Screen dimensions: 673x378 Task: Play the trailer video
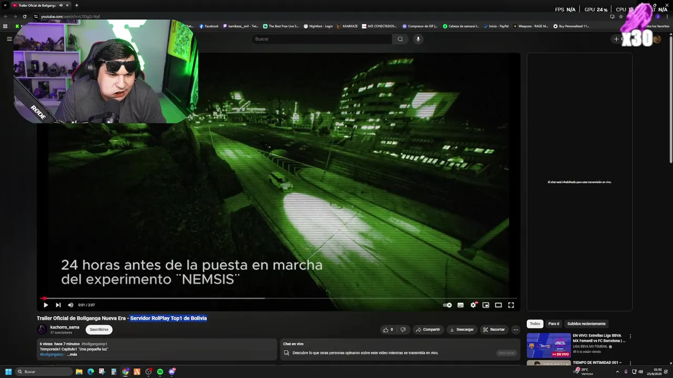[46, 305]
